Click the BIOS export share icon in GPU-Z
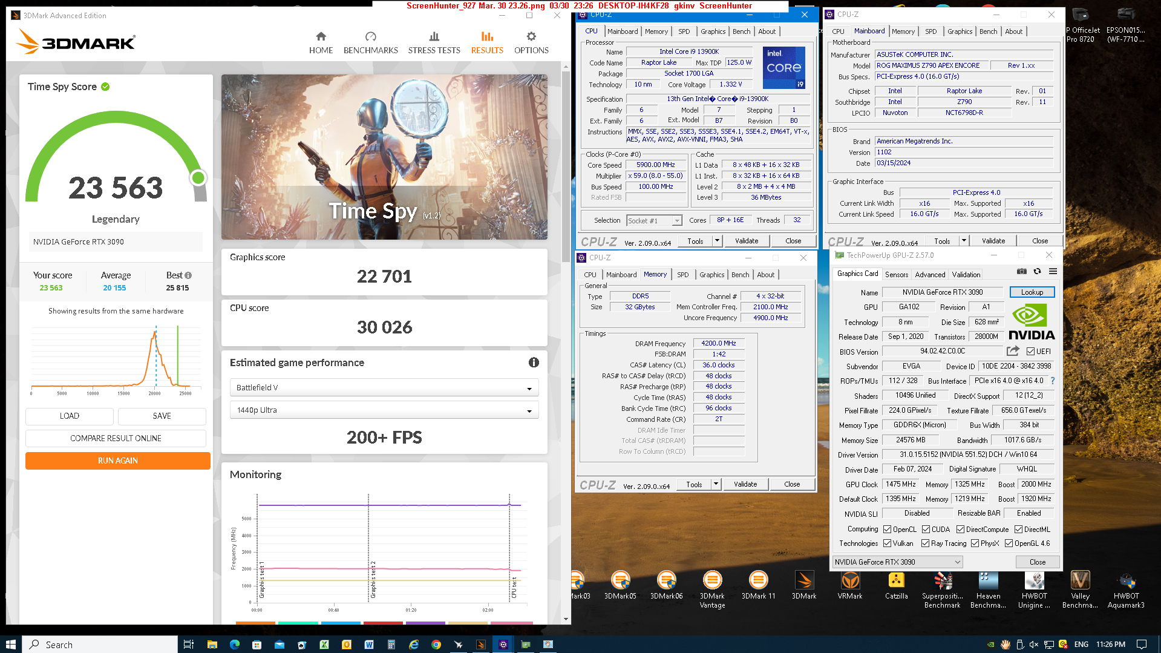Viewport: 1161px width, 653px height. 1013,351
